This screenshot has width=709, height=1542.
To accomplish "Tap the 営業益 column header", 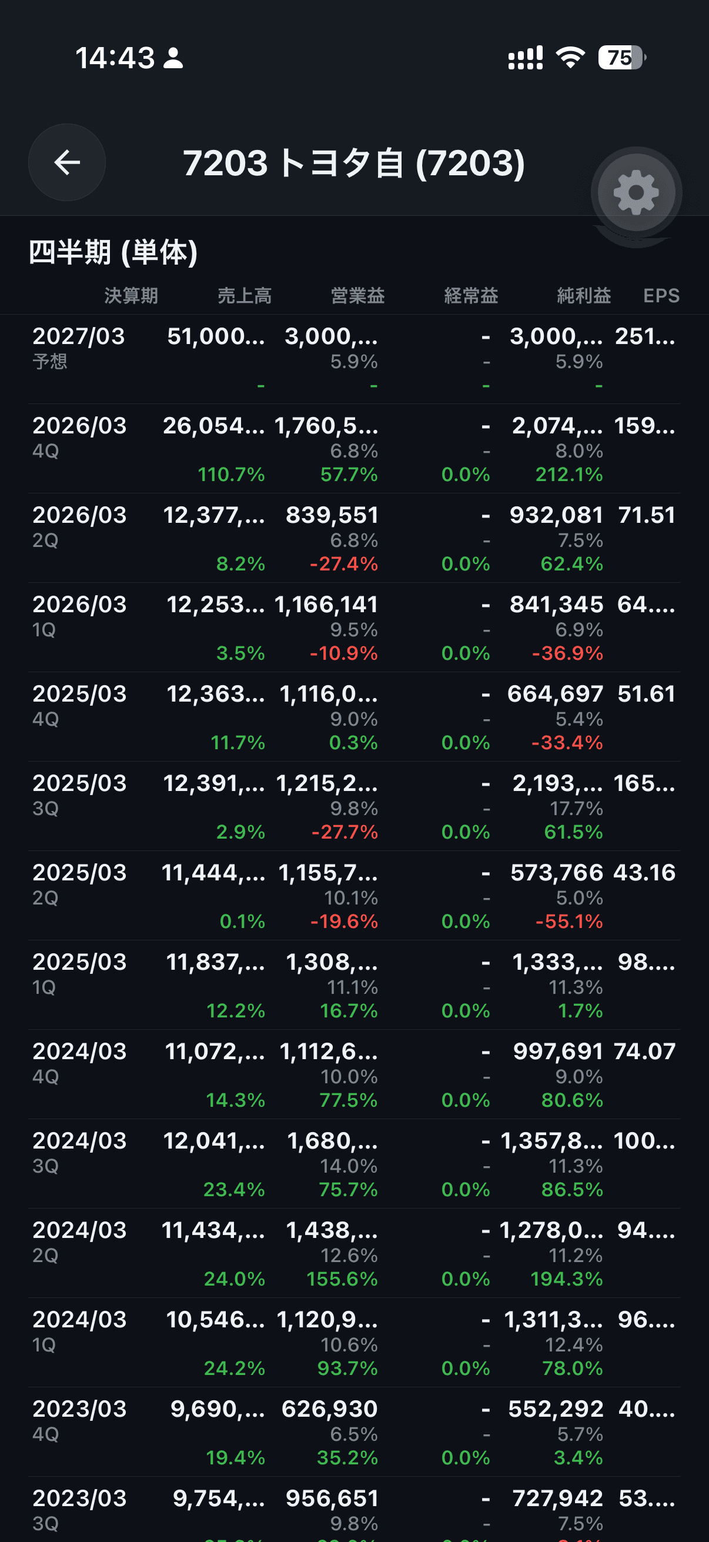I will (357, 296).
